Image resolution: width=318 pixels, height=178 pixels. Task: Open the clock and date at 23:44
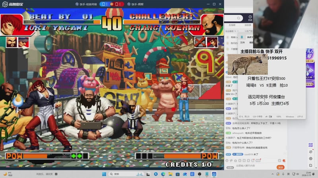point(306,174)
